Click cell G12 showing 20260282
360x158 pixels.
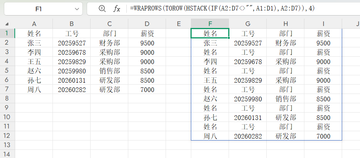click(248, 136)
